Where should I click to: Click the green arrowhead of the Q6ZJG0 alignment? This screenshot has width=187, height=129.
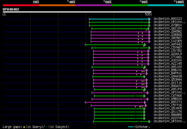click(149, 29)
